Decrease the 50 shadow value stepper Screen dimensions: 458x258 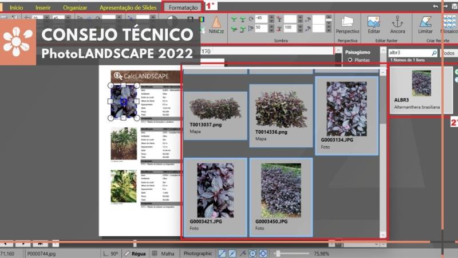click(x=271, y=30)
